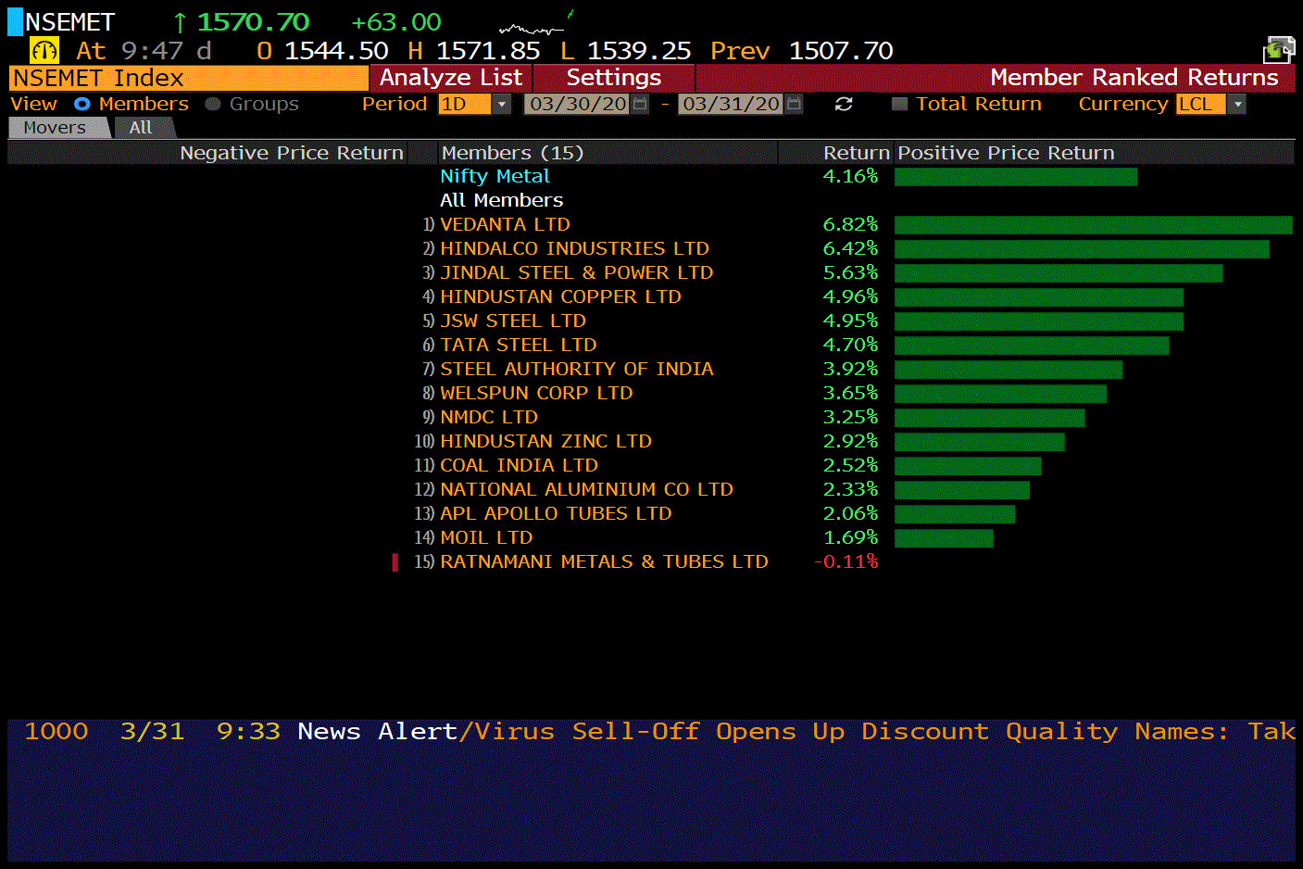Enable the Total Return checkbox

pyautogui.click(x=899, y=104)
